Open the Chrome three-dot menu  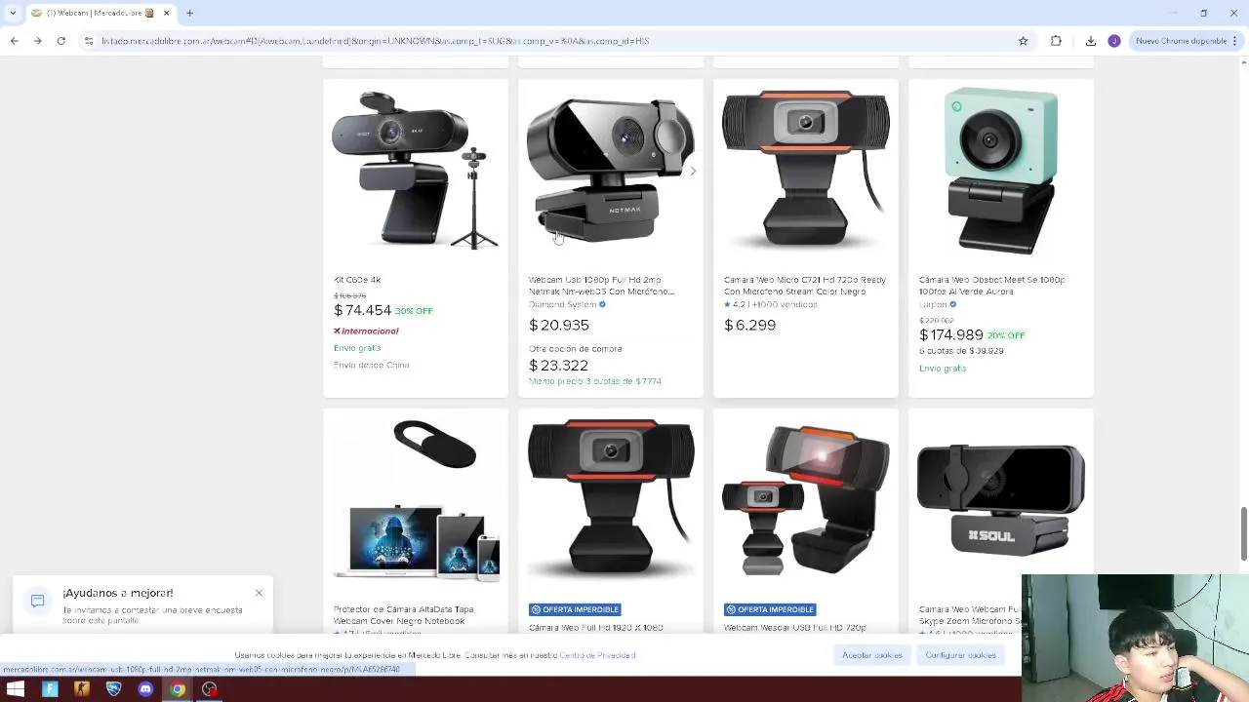point(1234,41)
